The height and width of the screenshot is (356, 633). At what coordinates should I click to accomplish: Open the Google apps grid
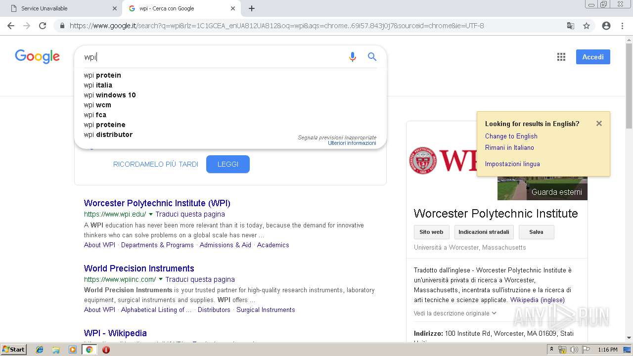coord(561,57)
